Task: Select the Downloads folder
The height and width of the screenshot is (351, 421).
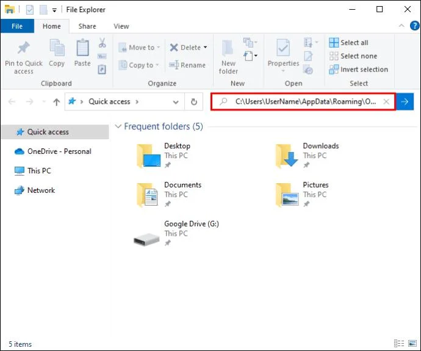Action: [x=307, y=156]
